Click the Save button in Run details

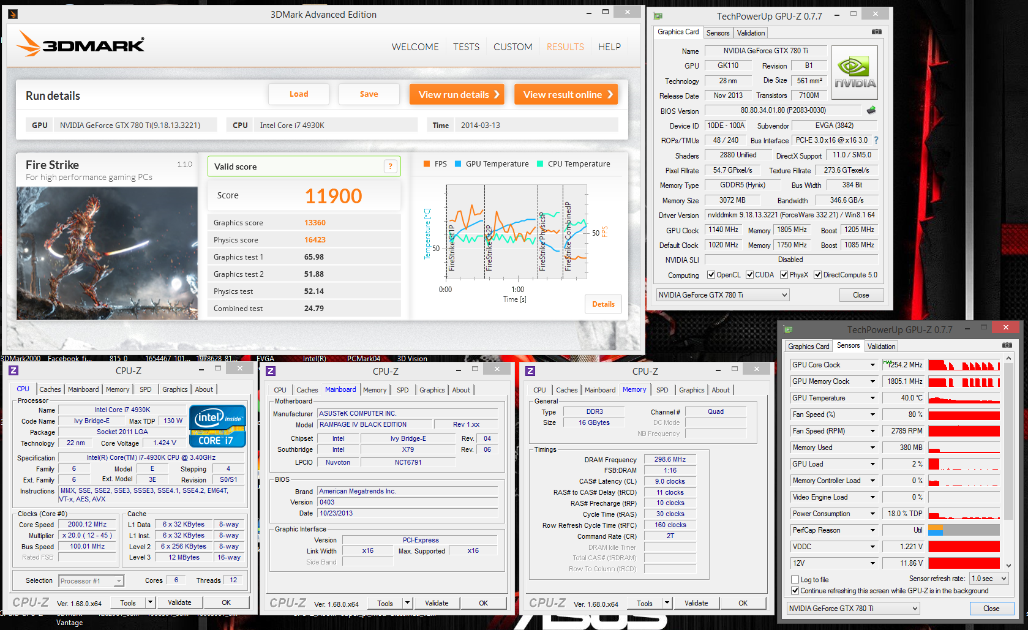point(369,94)
